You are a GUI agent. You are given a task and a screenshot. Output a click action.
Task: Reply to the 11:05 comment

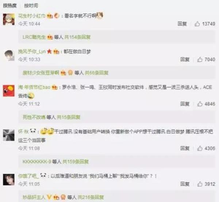coord(185,184)
